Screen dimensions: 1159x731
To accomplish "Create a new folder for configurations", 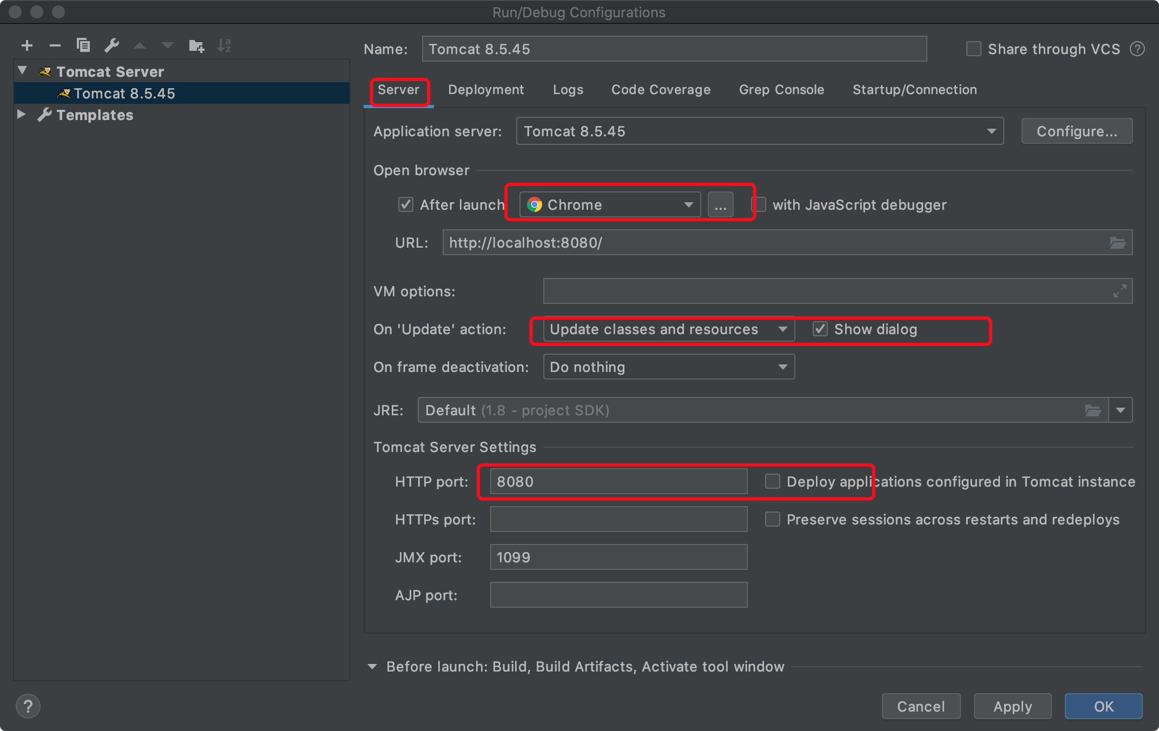I will pos(196,45).
